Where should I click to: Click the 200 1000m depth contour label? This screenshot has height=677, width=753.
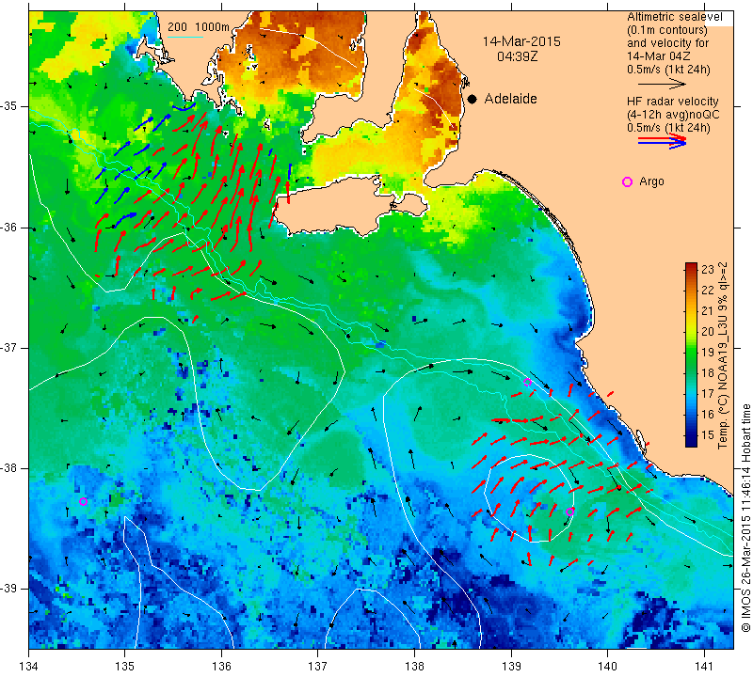pos(199,27)
